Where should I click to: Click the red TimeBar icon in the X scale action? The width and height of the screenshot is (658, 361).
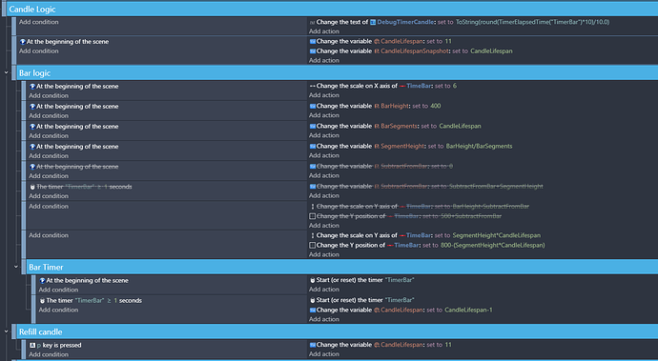[x=402, y=86]
